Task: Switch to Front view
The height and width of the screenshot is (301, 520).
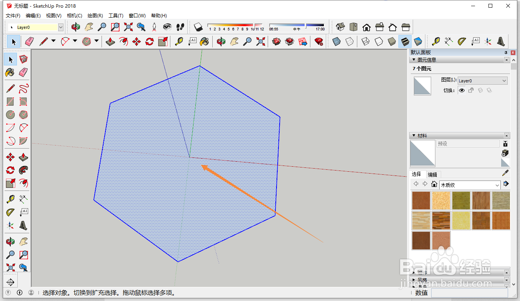Action: tap(367, 27)
